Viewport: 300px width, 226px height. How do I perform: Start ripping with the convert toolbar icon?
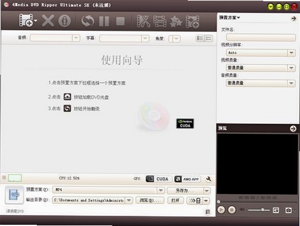tap(87, 21)
